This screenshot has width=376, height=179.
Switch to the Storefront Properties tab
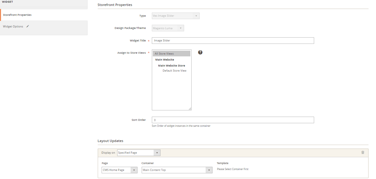[x=17, y=15]
